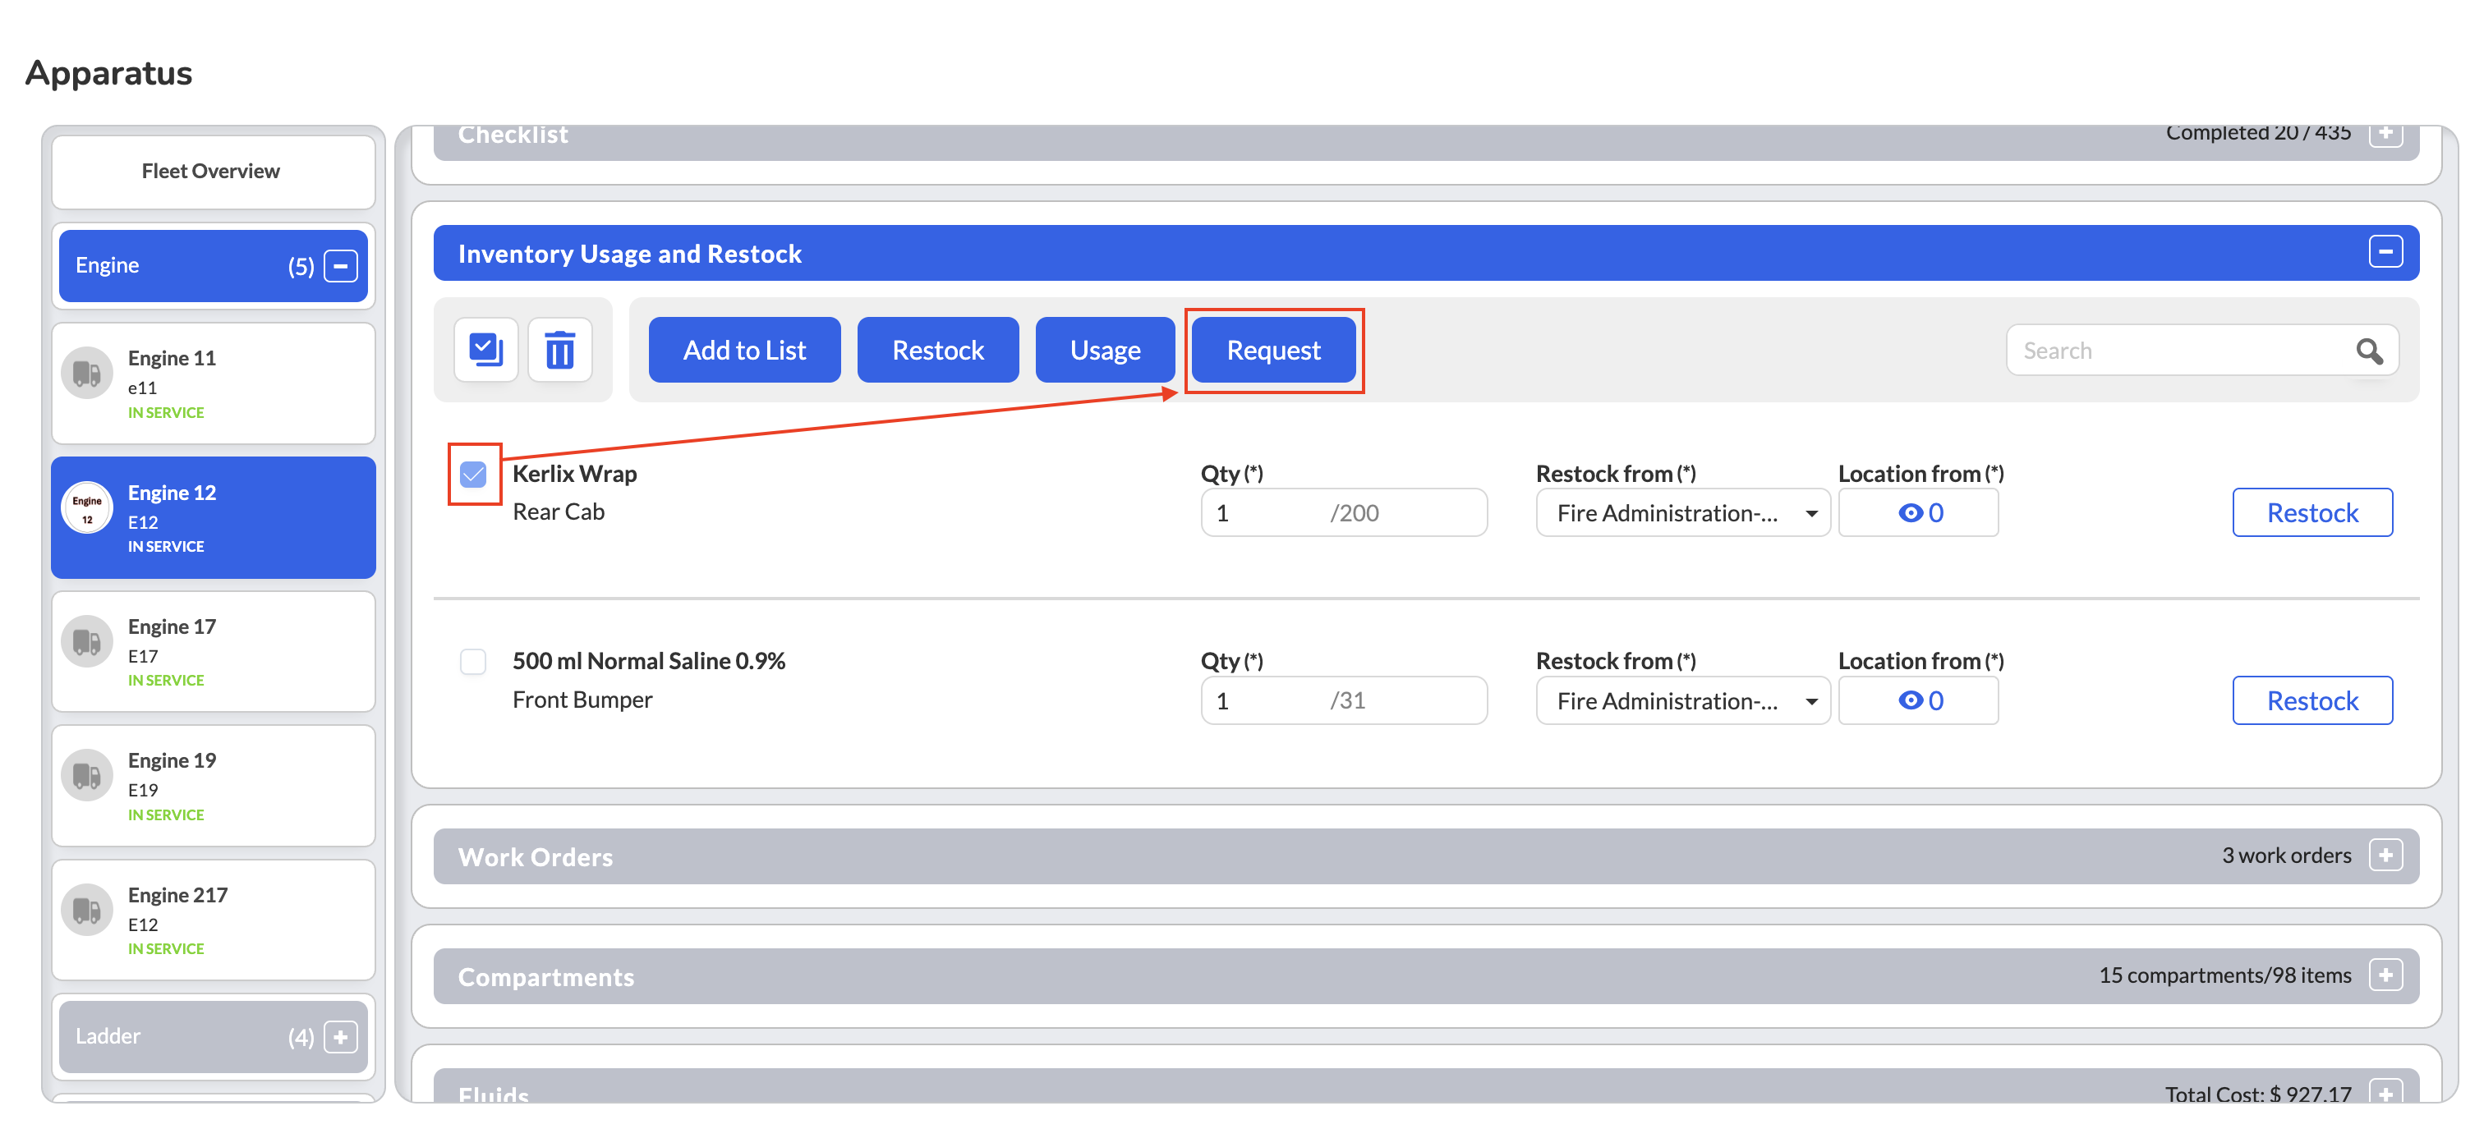
Task: Expand the Compartments section
Action: click(x=2385, y=975)
